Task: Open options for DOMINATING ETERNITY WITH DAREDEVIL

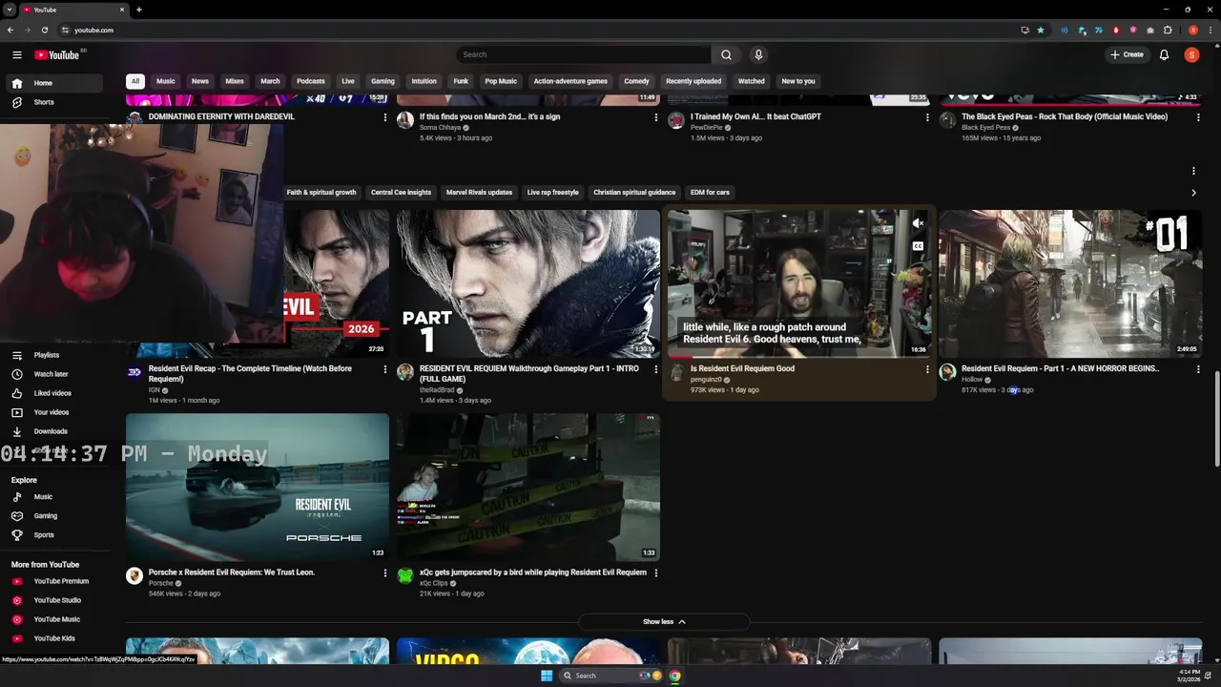Action: pyautogui.click(x=385, y=117)
